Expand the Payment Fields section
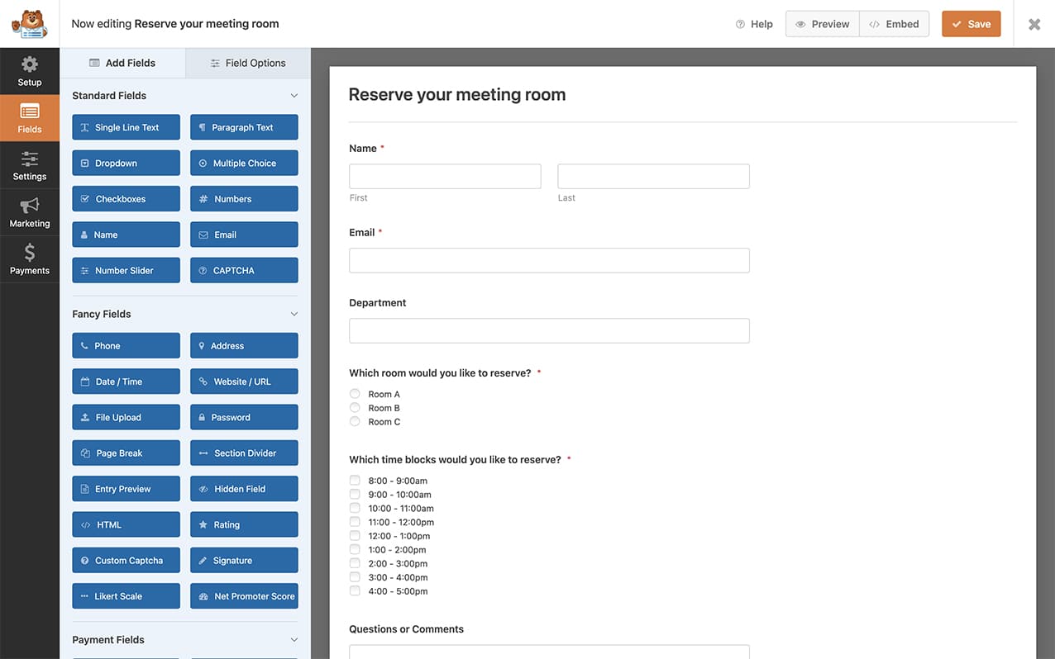This screenshot has width=1055, height=659. click(294, 639)
